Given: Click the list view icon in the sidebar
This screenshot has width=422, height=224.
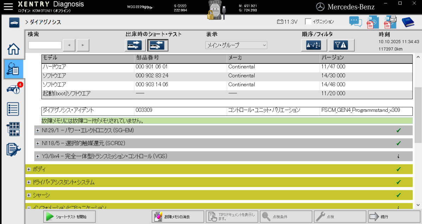Looking at the screenshot, I should (13, 109).
